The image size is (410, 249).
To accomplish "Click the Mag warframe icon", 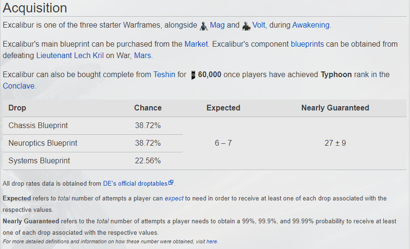I will point(204,26).
